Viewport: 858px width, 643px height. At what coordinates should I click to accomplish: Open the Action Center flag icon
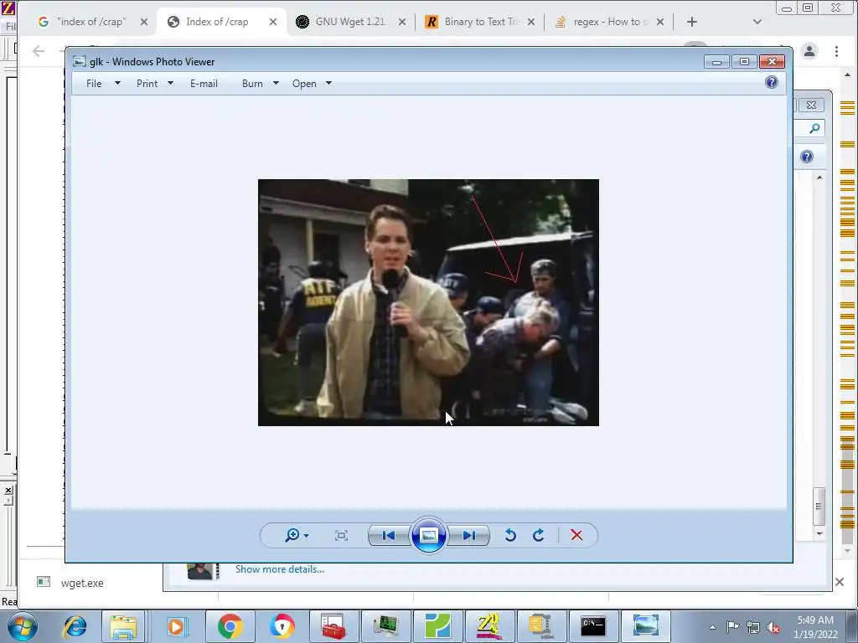point(732,627)
